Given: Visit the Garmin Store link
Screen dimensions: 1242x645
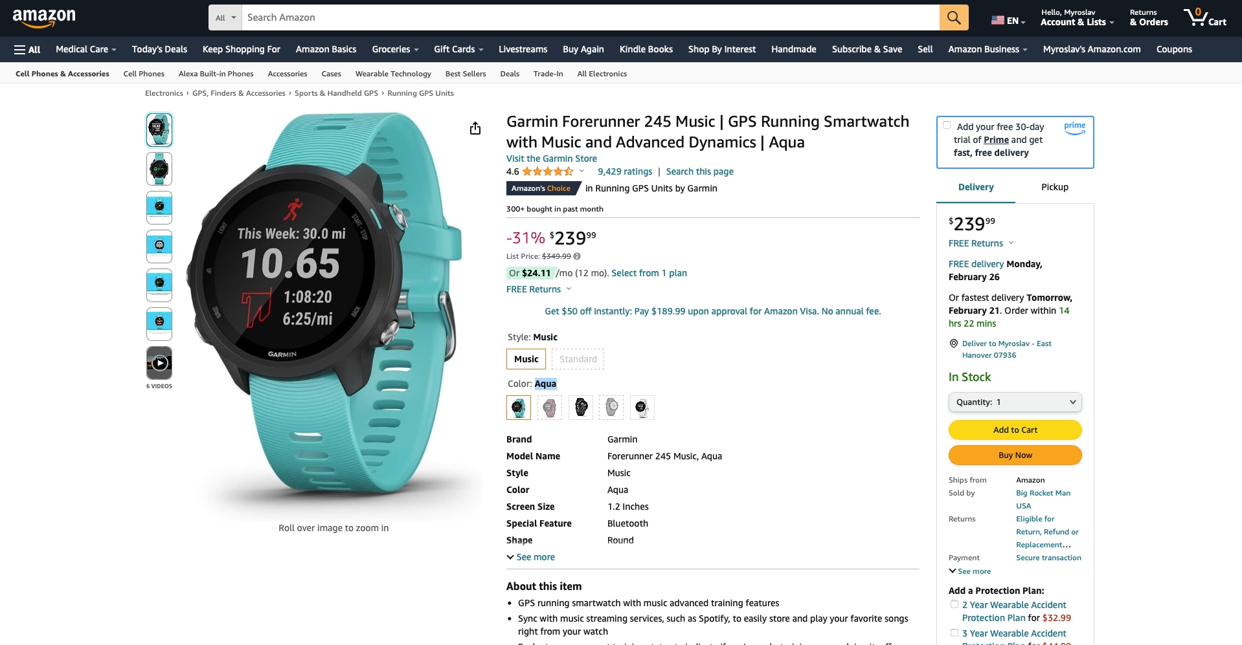Looking at the screenshot, I should point(551,159).
